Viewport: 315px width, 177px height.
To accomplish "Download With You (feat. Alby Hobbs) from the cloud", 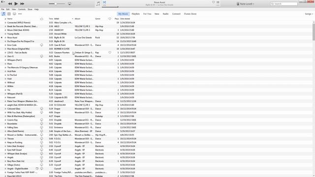I will pos(41,113).
